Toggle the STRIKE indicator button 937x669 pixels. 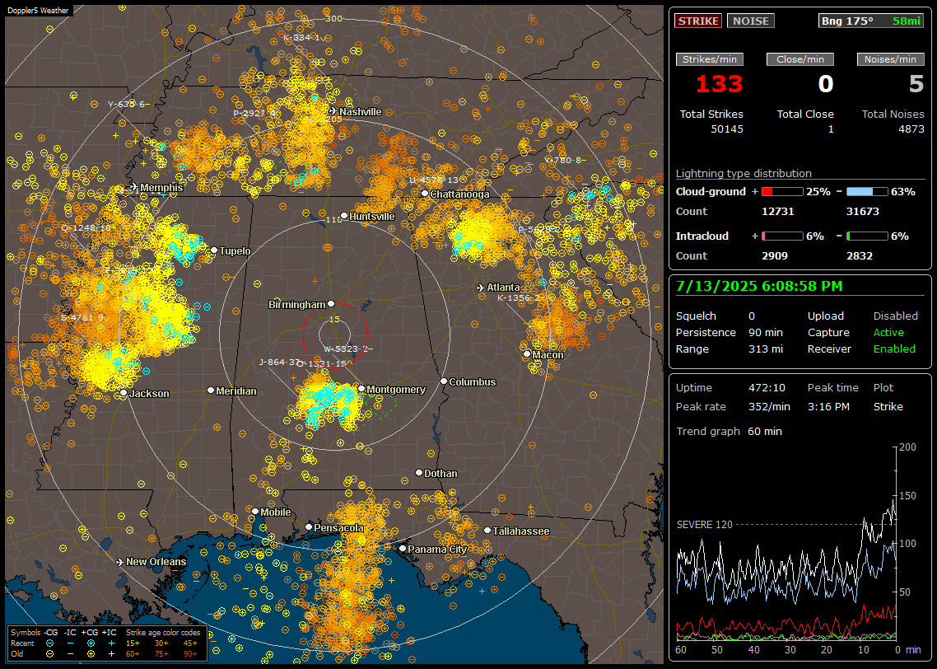pyautogui.click(x=698, y=21)
